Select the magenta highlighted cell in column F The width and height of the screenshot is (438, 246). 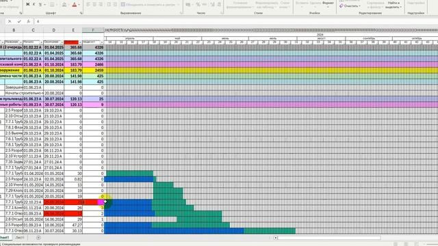(x=100, y=202)
